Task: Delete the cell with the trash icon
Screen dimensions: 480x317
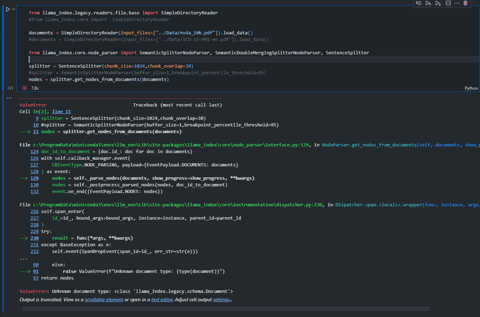Action: [x=466, y=3]
